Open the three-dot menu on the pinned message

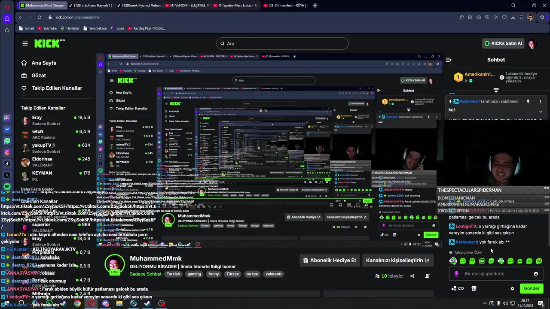[x=541, y=102]
